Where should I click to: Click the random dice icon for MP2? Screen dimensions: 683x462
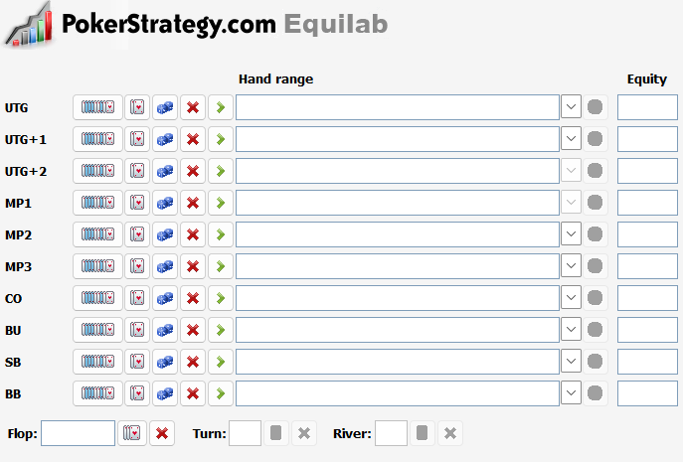165,234
